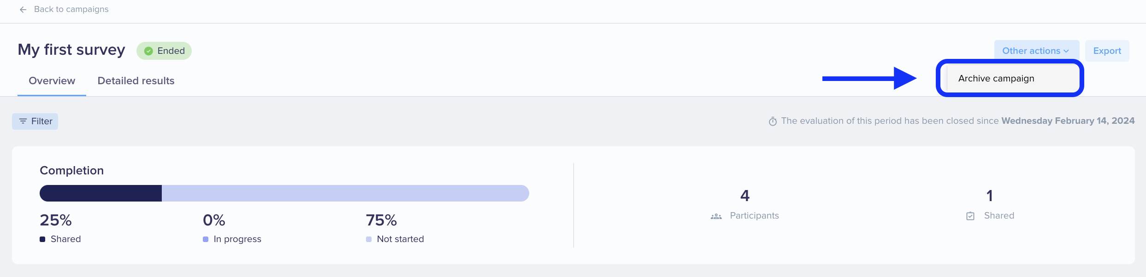Click the dark Shared legend square
Viewport: 1146px width, 277px height.
coord(42,239)
